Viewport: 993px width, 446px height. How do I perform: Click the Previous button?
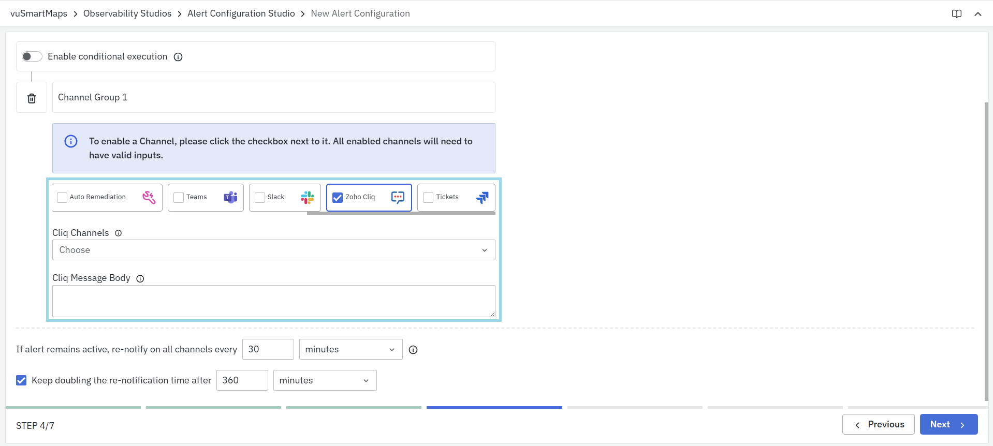(x=878, y=424)
